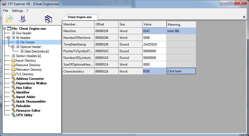Click the Section Headers page icon

pyautogui.click(x=13, y=56)
